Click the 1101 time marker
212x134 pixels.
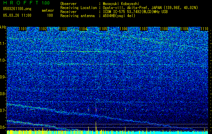coord(23,29)
